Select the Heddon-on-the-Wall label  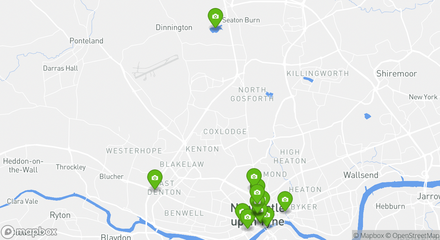(x=23, y=166)
